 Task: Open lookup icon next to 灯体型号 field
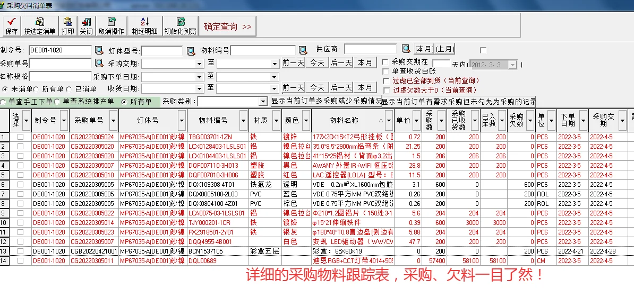click(191, 51)
